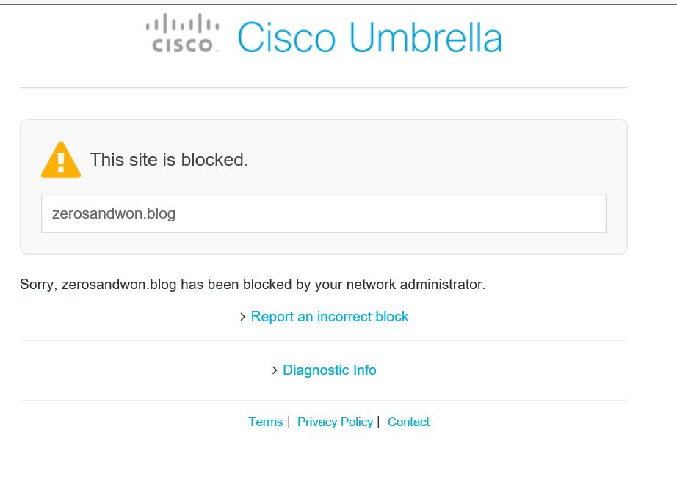677x487 pixels.
Task: Click the word "Sorry" at the message start
Action: [37, 284]
